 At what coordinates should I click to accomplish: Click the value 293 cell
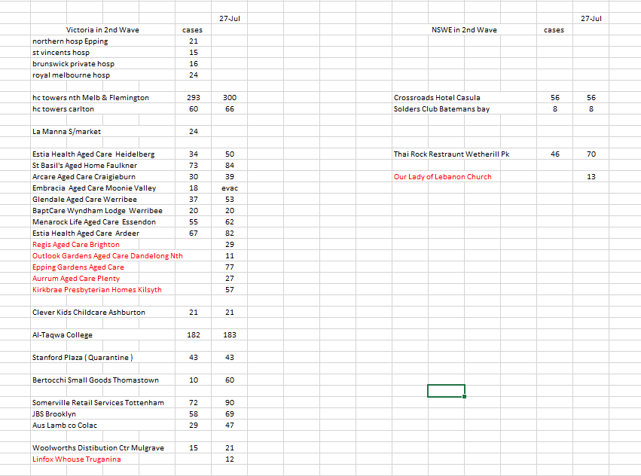point(194,98)
